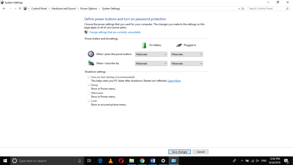Toggle the Sleep checkbox
The width and height of the screenshot is (293, 165).
89,85
